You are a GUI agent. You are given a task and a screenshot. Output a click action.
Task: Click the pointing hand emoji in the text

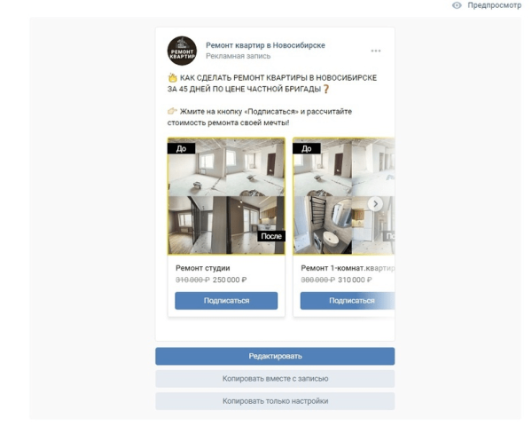[x=172, y=111]
